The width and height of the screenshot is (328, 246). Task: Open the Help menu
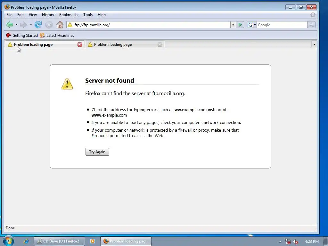102,15
